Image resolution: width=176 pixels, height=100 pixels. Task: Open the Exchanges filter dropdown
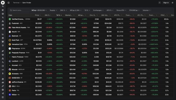pyautogui.click(x=98, y=10)
